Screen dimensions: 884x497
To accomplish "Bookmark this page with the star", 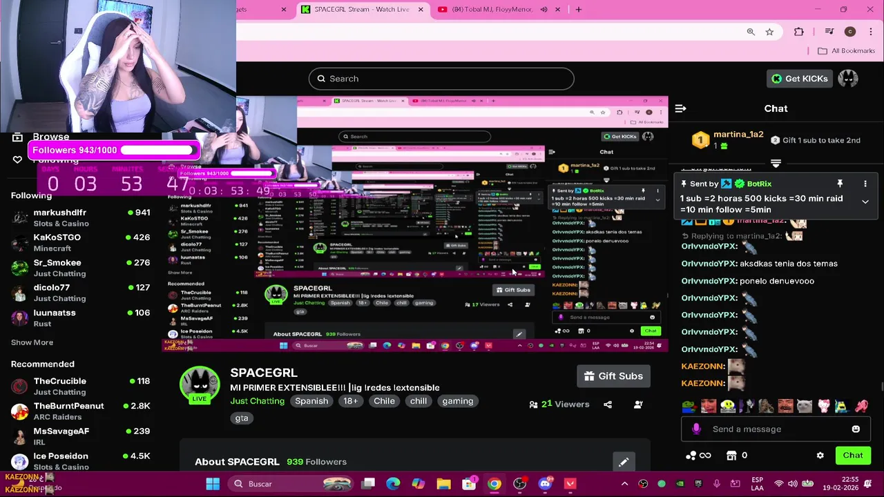I will coord(769,32).
